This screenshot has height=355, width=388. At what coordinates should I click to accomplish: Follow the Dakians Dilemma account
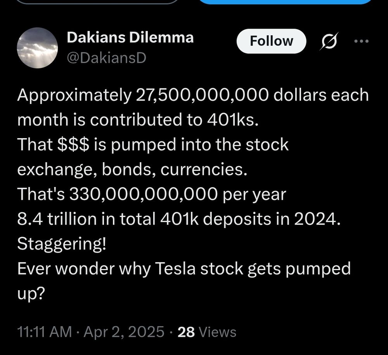pos(272,41)
